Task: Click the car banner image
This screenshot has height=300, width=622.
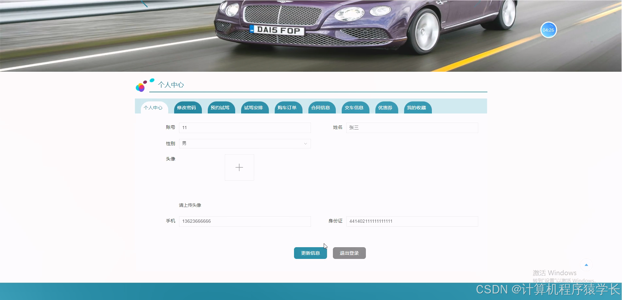Action: (311, 36)
